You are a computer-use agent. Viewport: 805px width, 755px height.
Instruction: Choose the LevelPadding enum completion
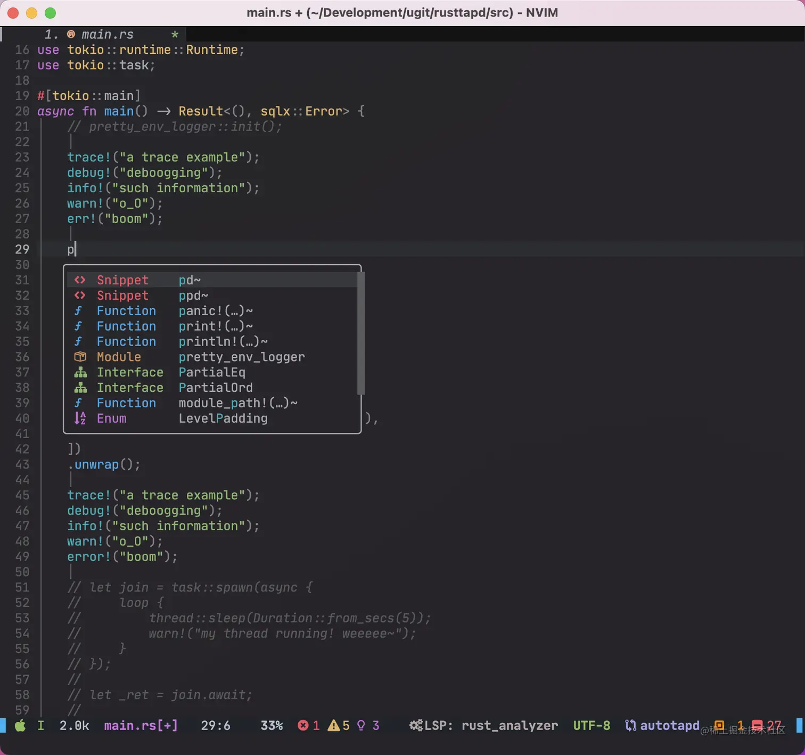pyautogui.click(x=212, y=418)
